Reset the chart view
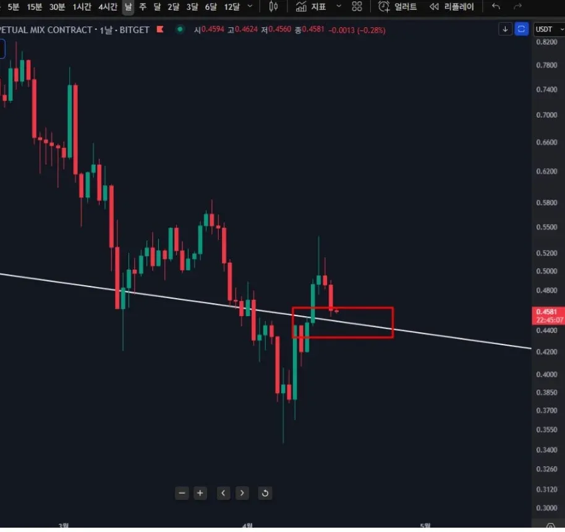565x532 pixels. 265,493
